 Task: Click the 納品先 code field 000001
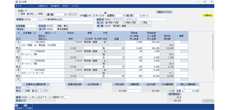point(108,20)
